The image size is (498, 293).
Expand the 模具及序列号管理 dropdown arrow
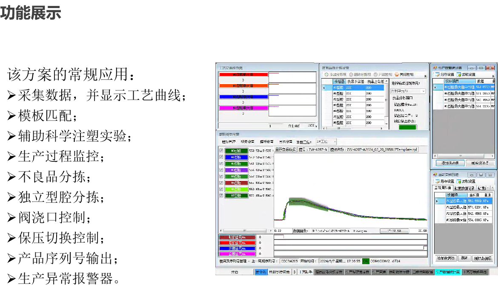pyautogui.click(x=249, y=261)
